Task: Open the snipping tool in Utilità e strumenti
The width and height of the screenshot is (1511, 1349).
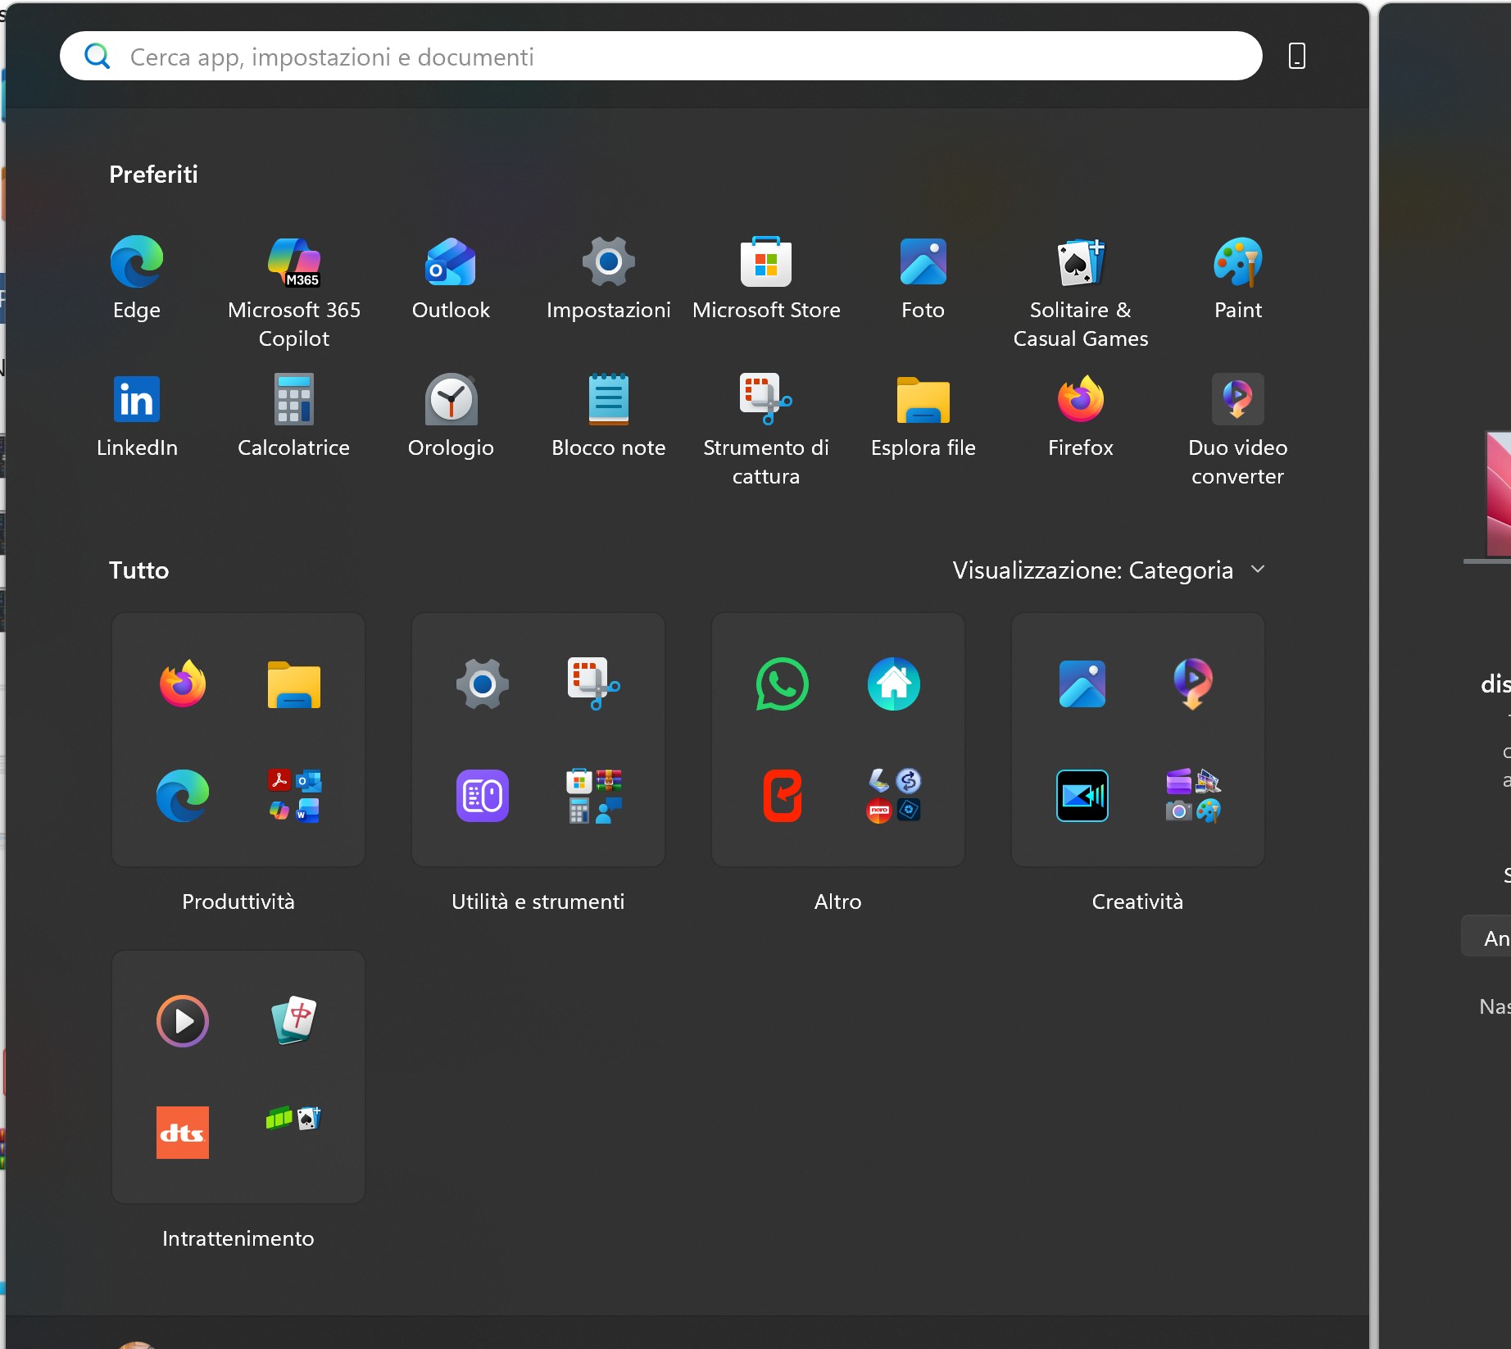Action: click(x=594, y=684)
